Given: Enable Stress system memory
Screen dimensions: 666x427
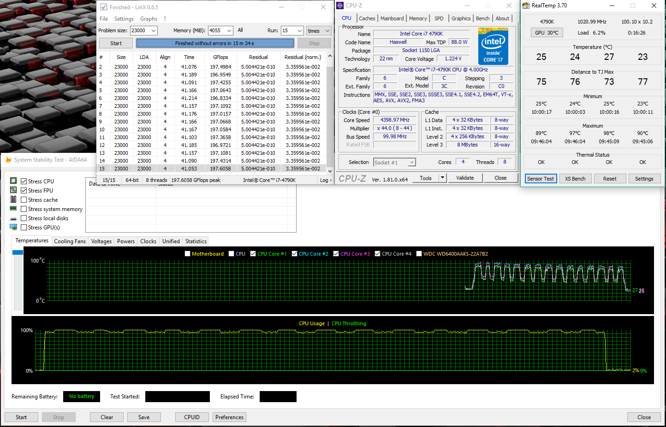Looking at the screenshot, I should pyautogui.click(x=24, y=209).
